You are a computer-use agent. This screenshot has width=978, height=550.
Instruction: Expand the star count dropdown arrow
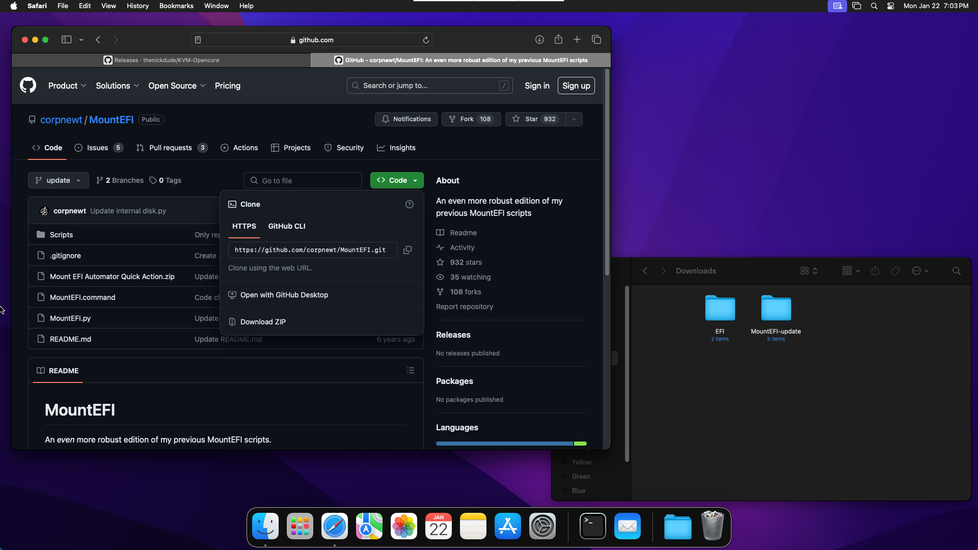coord(574,120)
